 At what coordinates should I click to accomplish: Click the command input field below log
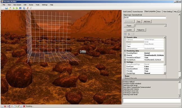coord(152,100)
